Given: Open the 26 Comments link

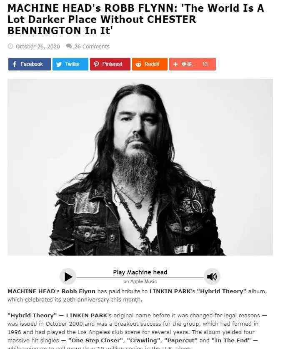Looking at the screenshot, I should click(x=92, y=47).
